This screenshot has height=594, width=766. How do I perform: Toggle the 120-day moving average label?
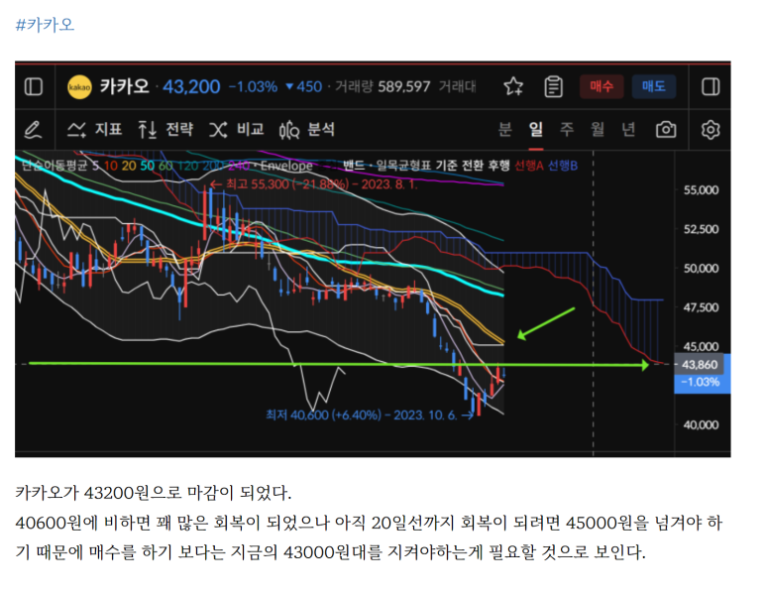[x=187, y=166]
